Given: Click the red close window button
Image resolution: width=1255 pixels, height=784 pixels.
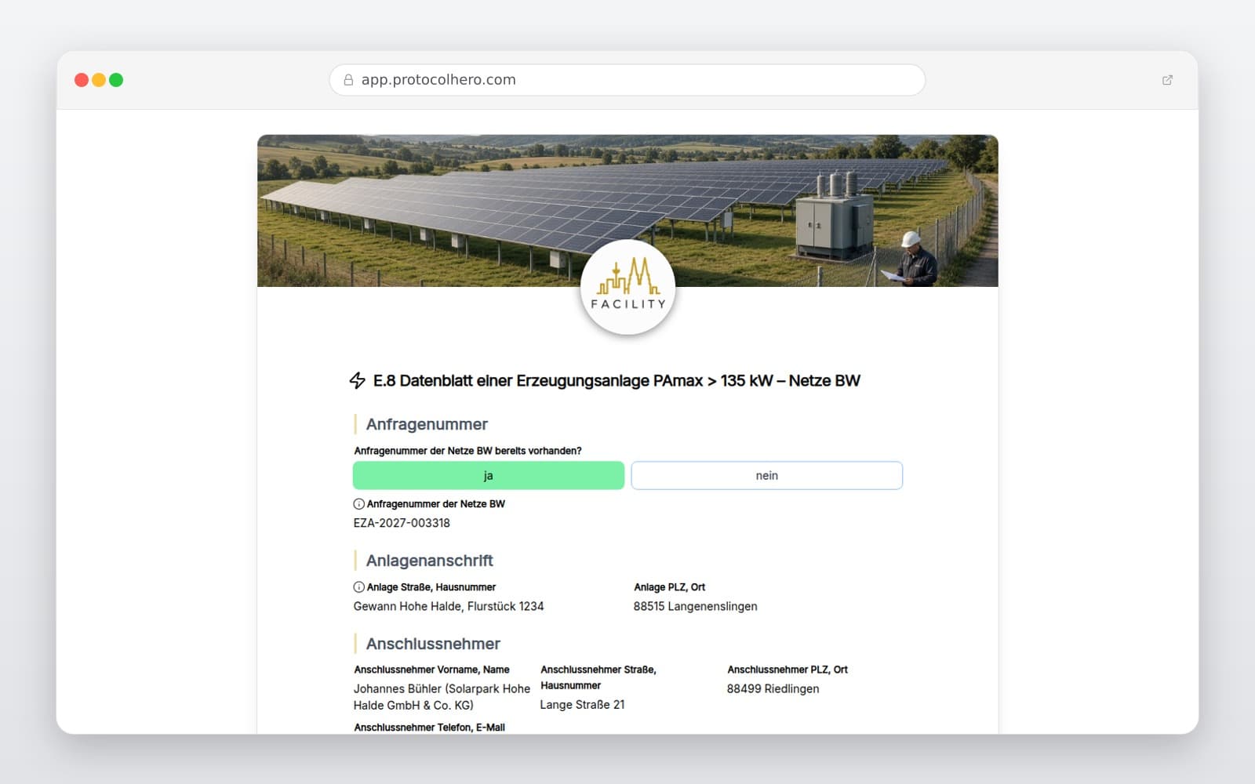Looking at the screenshot, I should pos(82,80).
